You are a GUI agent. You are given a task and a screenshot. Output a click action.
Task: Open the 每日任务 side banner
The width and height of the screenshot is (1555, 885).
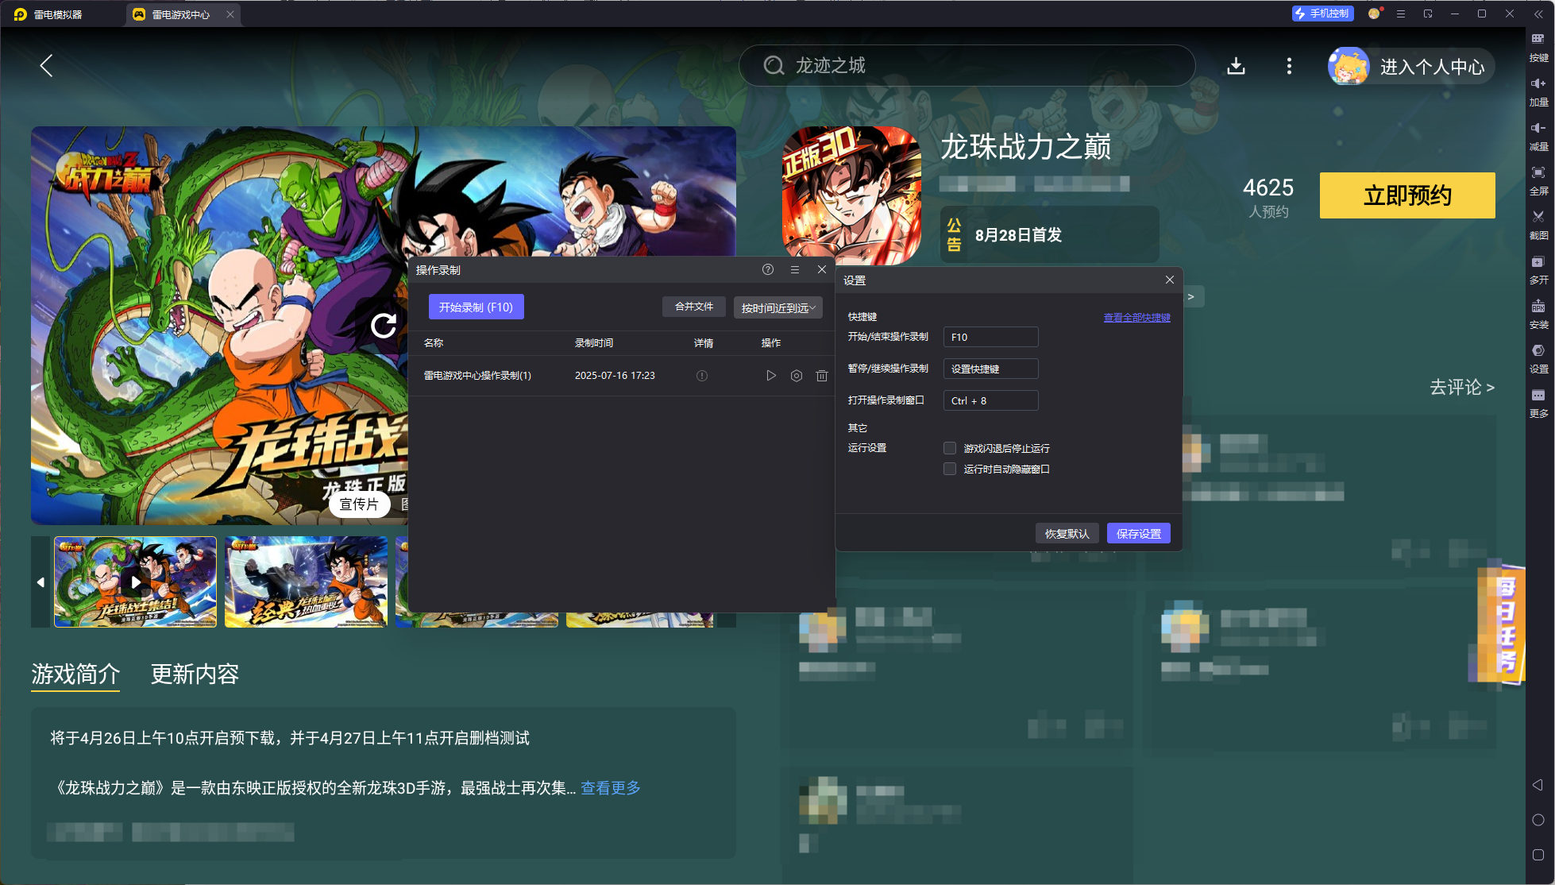point(1499,624)
